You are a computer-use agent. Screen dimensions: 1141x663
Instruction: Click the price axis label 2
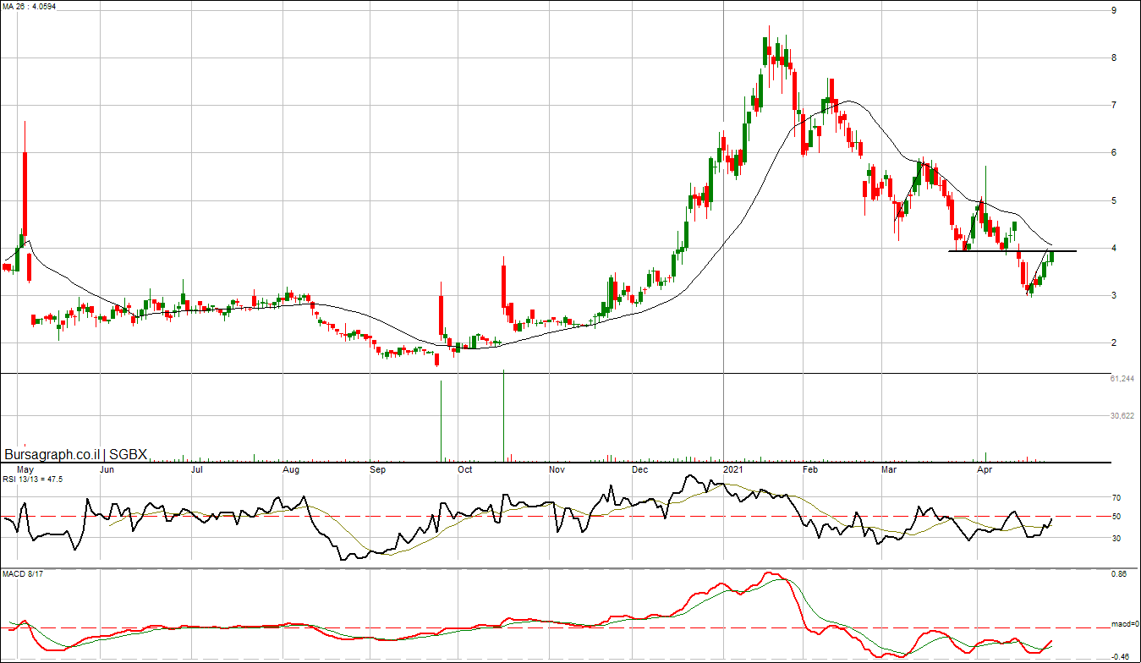1115,342
